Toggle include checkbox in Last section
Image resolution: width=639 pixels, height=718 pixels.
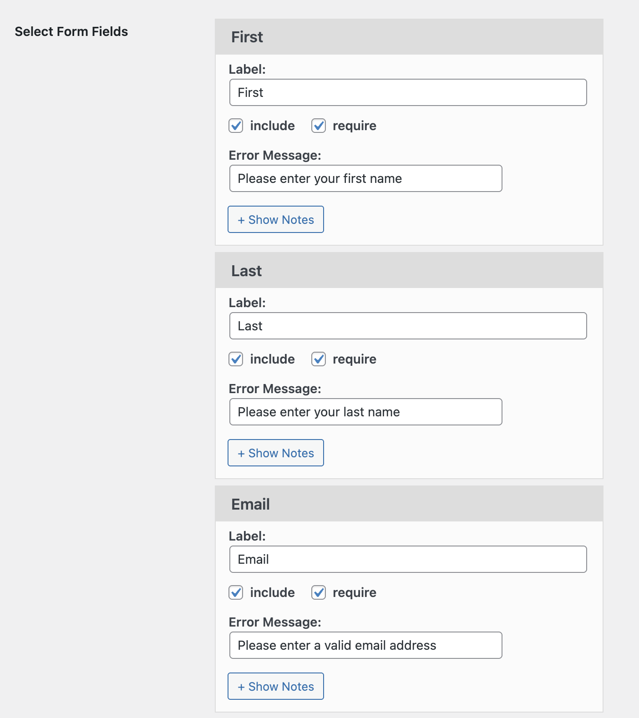point(236,359)
